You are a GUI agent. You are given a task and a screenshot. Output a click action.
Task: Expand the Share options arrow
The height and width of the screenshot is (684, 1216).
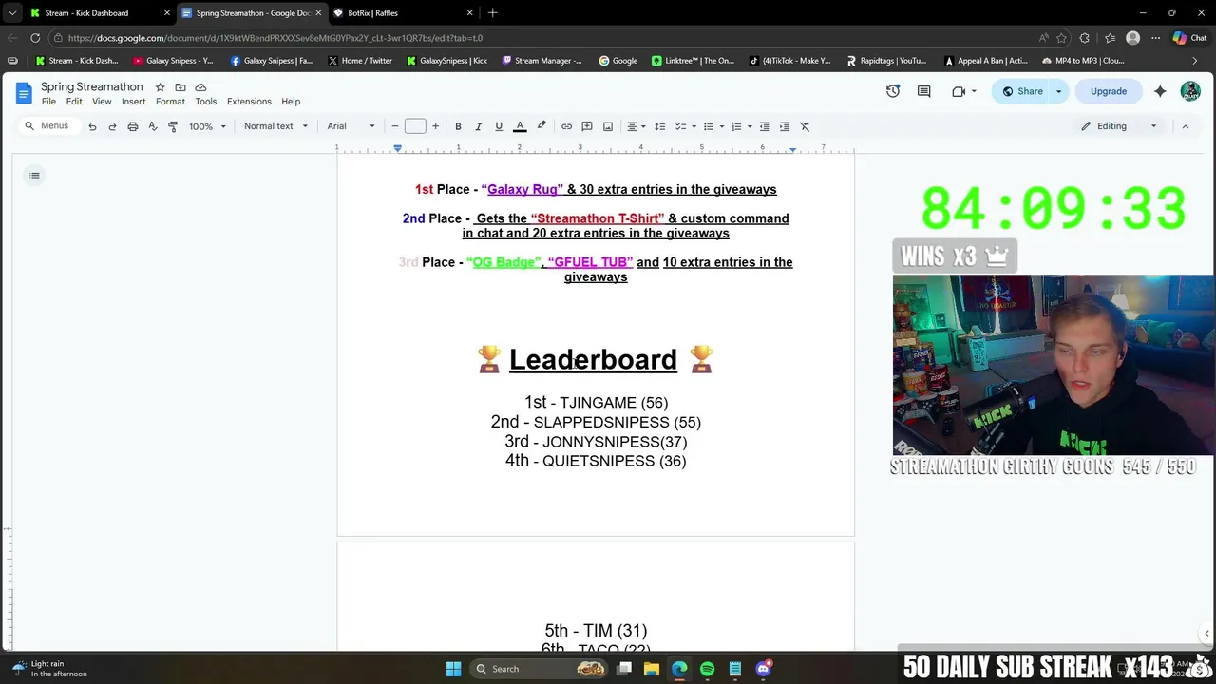[x=1059, y=91]
